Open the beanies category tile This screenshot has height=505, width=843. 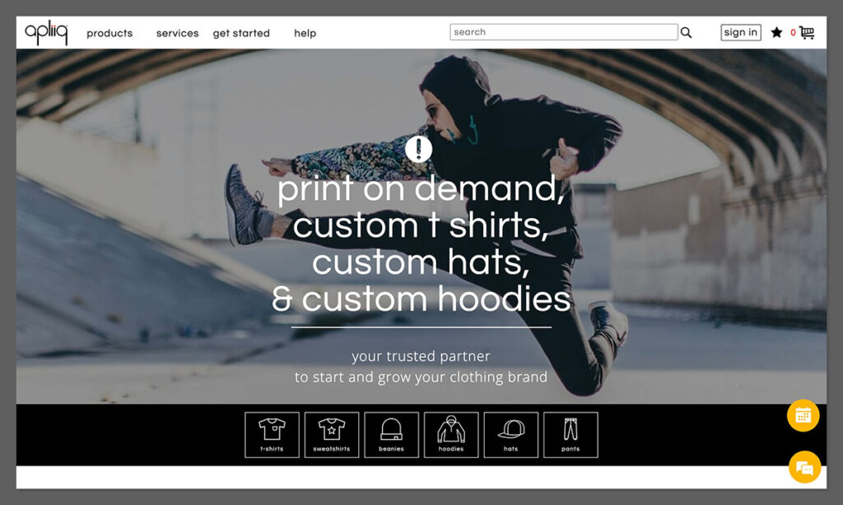(391, 434)
